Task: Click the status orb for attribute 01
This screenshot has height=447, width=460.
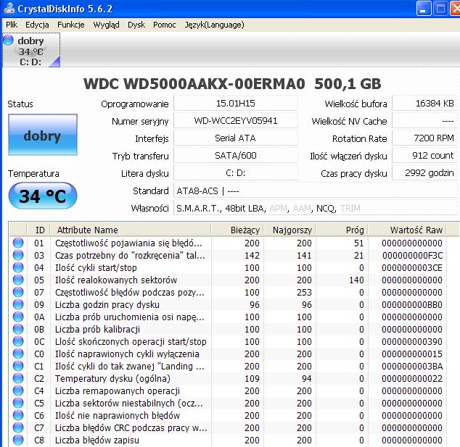Action: click(x=18, y=243)
